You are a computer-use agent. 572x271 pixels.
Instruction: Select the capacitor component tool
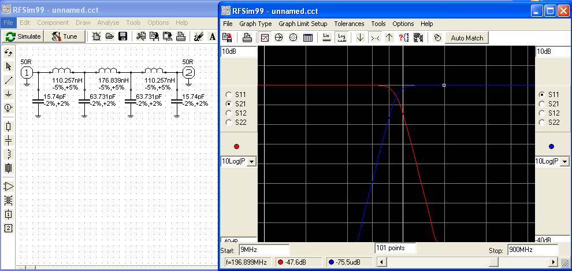(8, 140)
